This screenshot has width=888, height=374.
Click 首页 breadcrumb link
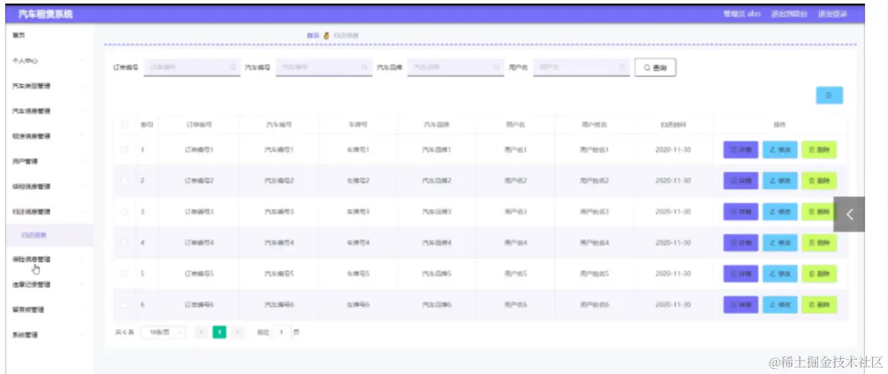tap(312, 35)
